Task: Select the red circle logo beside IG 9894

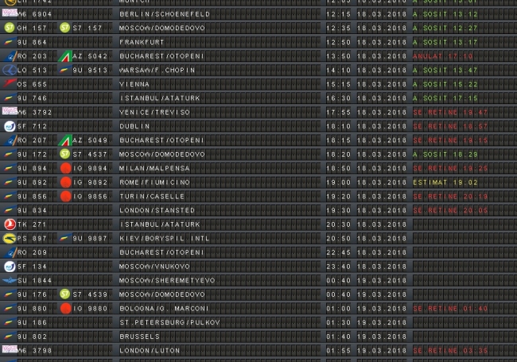Action: [65, 168]
